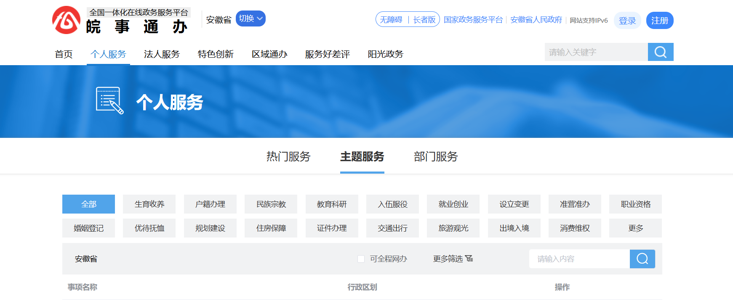Select the 交通出行 theme category
This screenshot has height=301, width=733.
[392, 228]
